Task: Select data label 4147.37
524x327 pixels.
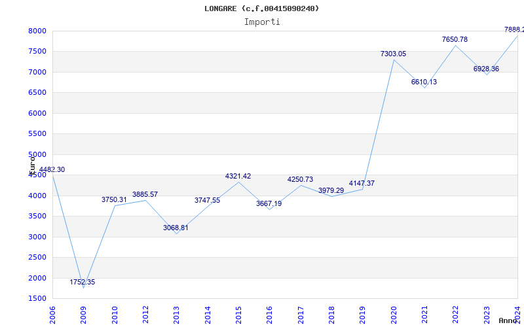Action: pyautogui.click(x=362, y=183)
